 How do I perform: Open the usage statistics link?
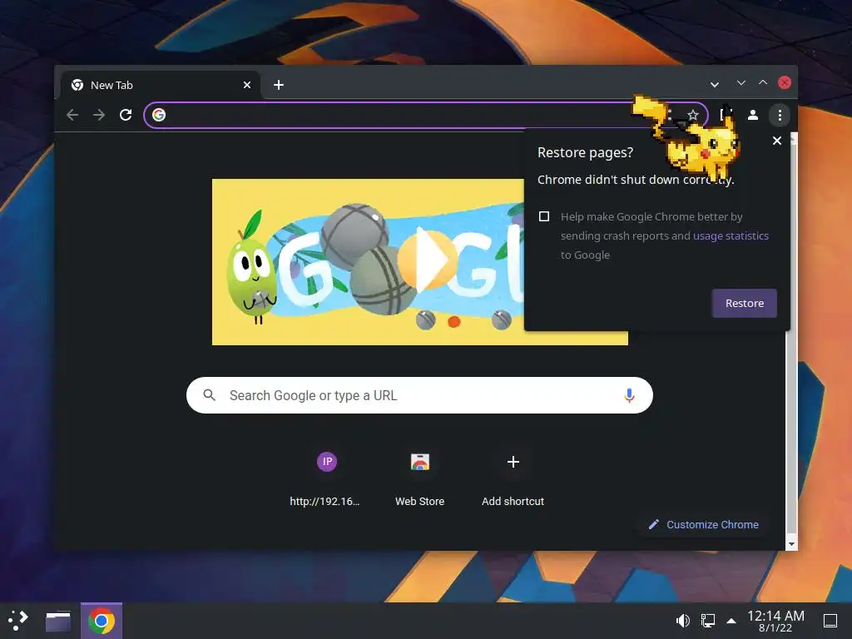pos(731,235)
